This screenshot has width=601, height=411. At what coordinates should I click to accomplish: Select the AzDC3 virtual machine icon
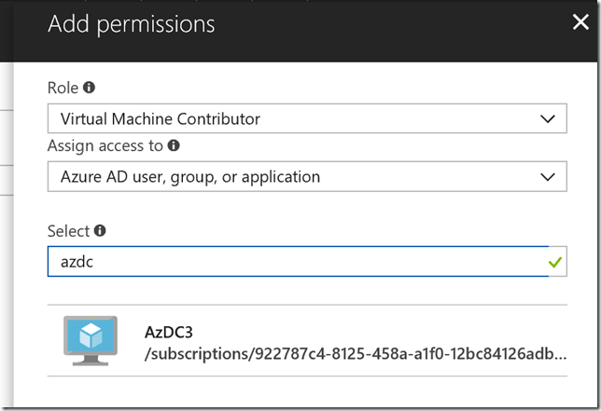point(89,340)
